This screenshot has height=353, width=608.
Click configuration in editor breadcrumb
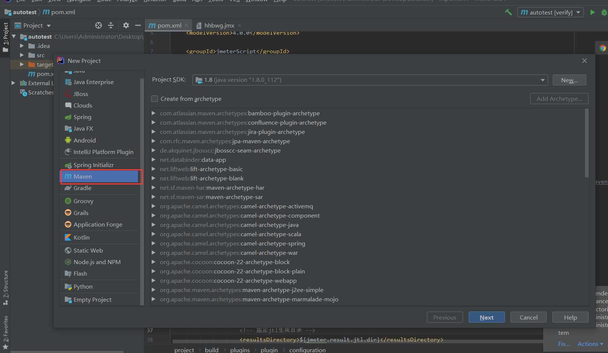coord(307,350)
